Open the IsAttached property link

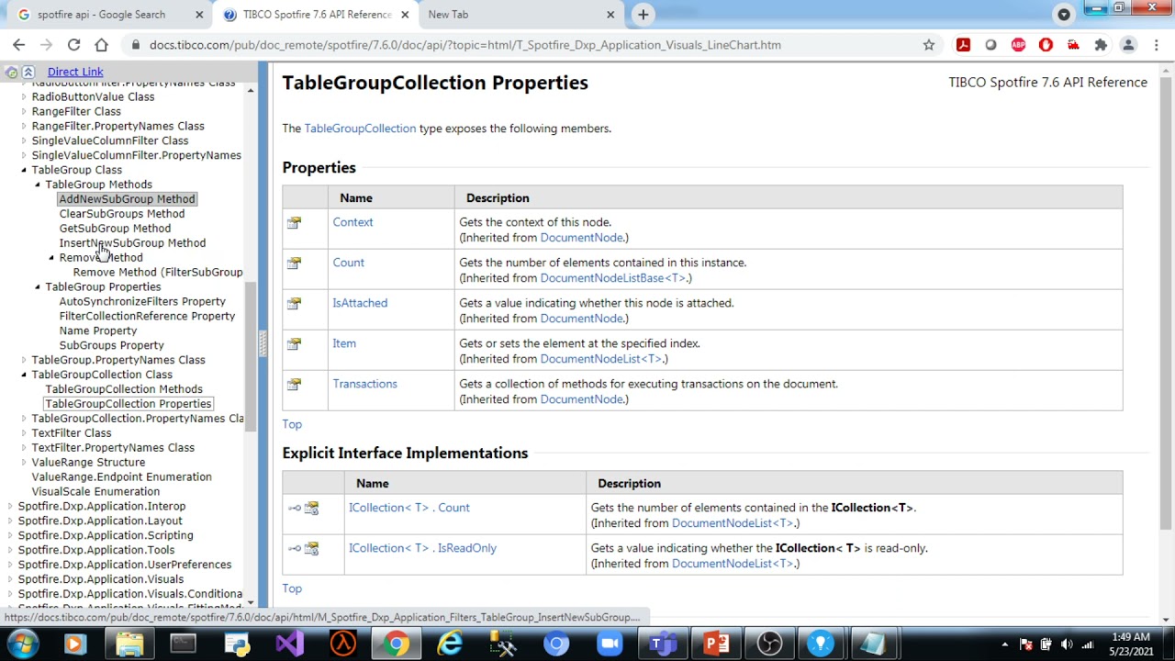pos(360,303)
